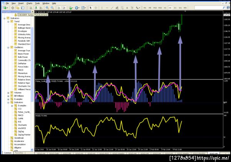Screen dimensions: 231x162
Task: Collapse the Oscillators folder in Navigator
Action: 8,47
